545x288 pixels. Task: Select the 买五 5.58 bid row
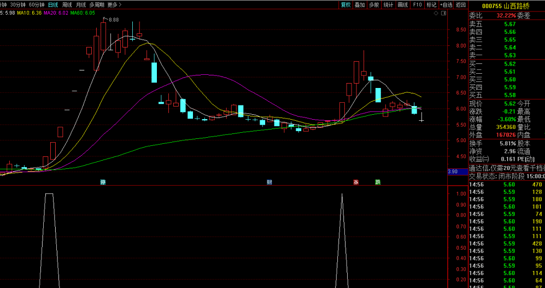pyautogui.click(x=507, y=95)
